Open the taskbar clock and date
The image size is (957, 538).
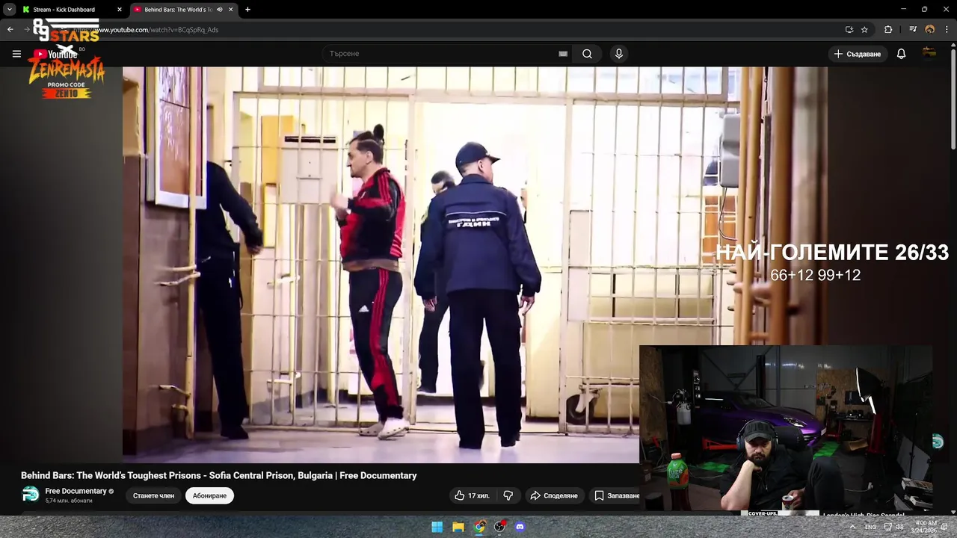point(926,527)
